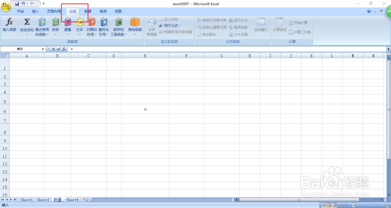Select the 数量 sheet tab
Image resolution: width=391 pixels, height=208 pixels.
pos(57,200)
